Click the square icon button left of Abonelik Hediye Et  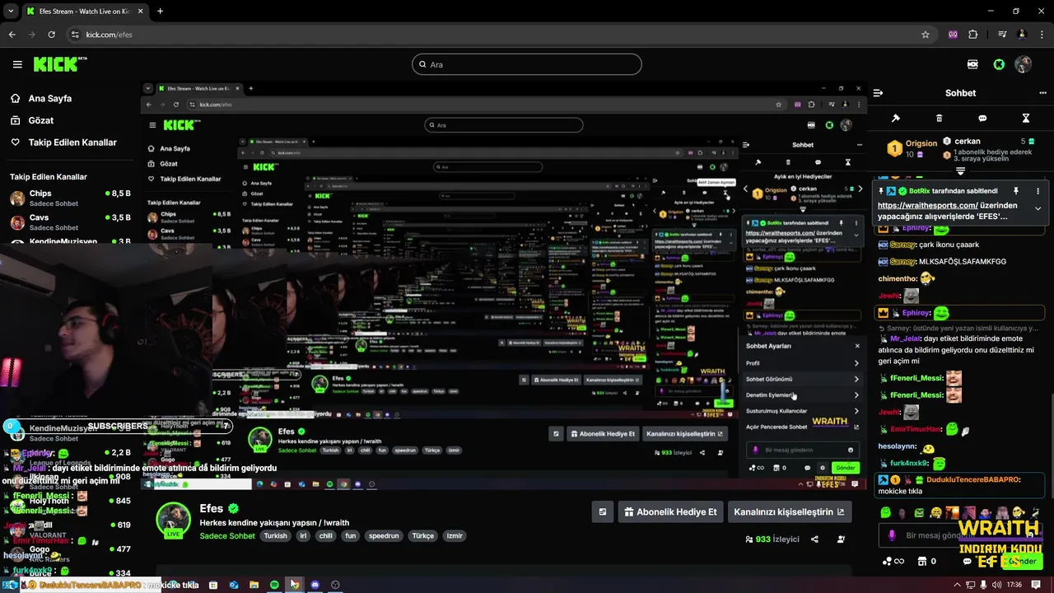(602, 511)
